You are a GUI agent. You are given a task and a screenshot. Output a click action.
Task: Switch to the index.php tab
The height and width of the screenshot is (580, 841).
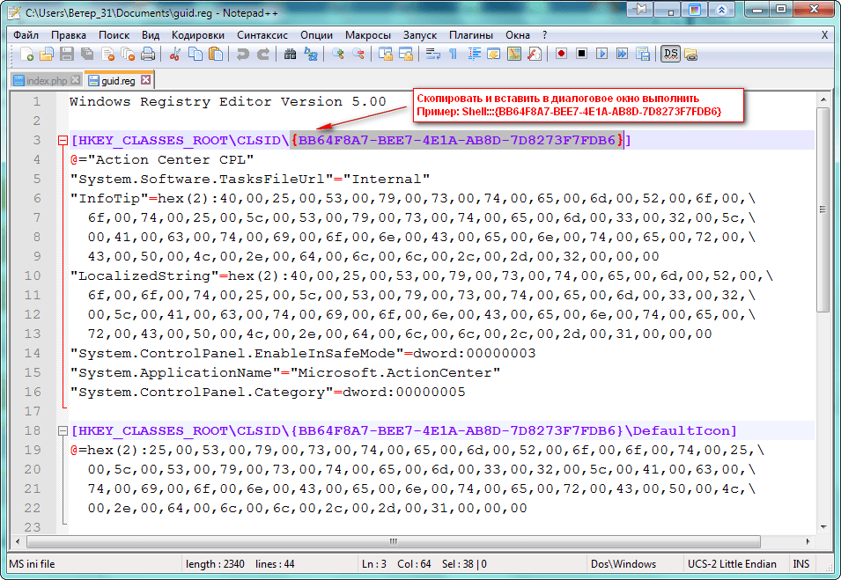click(41, 80)
